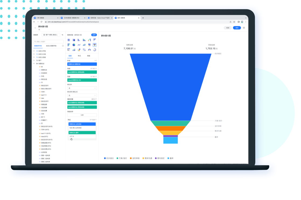Toggle 初步接洽 series in chart legend

(109, 158)
